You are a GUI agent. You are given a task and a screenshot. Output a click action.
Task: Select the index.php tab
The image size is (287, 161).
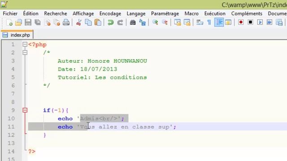point(17,35)
